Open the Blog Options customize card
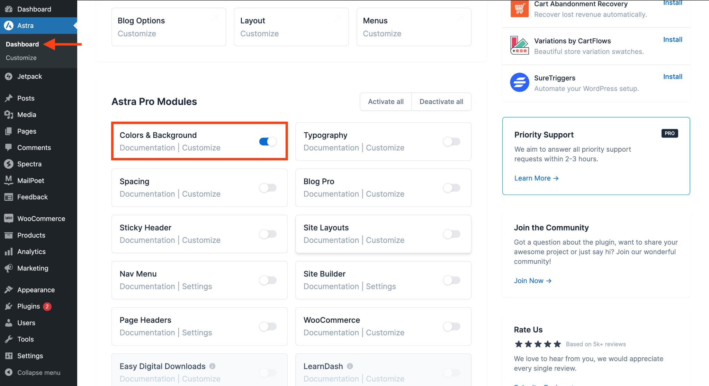 (x=169, y=27)
